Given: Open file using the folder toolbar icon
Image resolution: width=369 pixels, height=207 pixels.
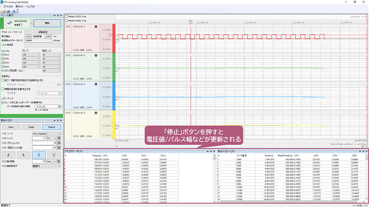Looking at the screenshot, I should 4,11.
